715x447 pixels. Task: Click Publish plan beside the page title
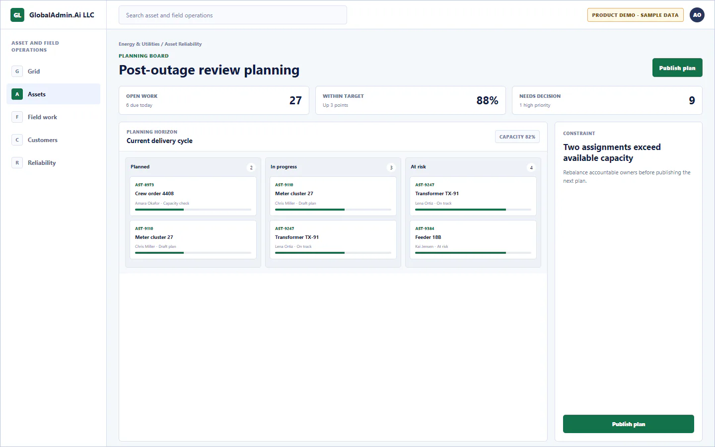[677, 68]
